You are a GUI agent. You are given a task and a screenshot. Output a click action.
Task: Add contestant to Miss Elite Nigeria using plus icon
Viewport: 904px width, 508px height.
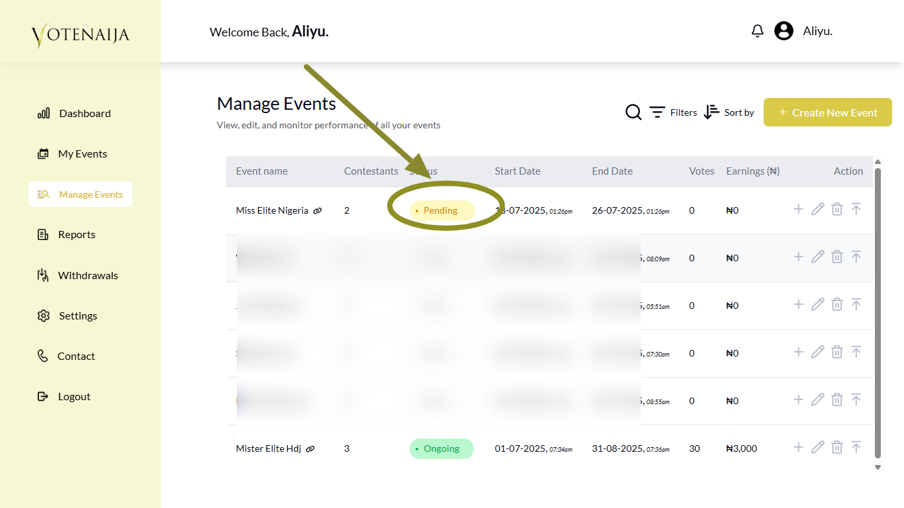click(x=798, y=210)
